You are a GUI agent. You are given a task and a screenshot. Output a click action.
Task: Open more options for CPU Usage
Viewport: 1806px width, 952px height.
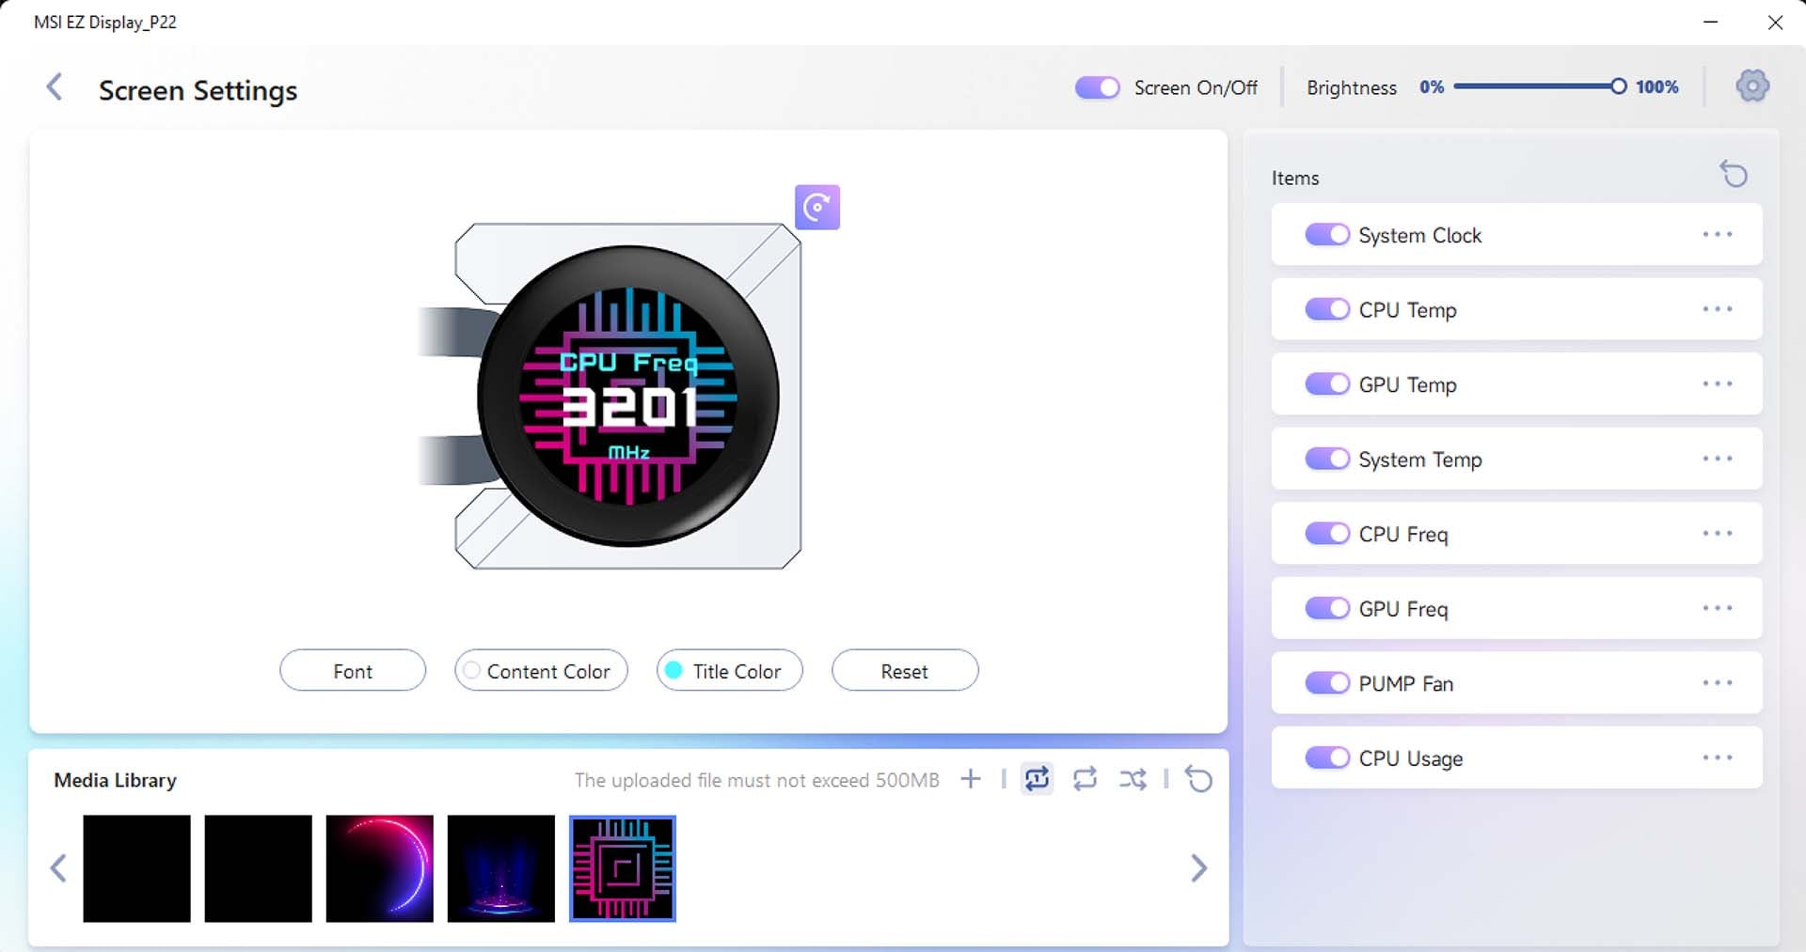1717,757
